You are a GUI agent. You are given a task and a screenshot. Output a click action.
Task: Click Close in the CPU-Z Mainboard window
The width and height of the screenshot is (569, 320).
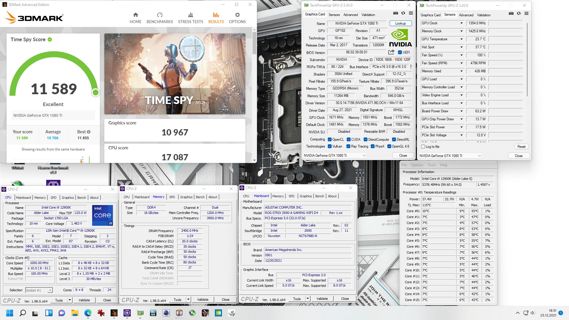click(345, 299)
